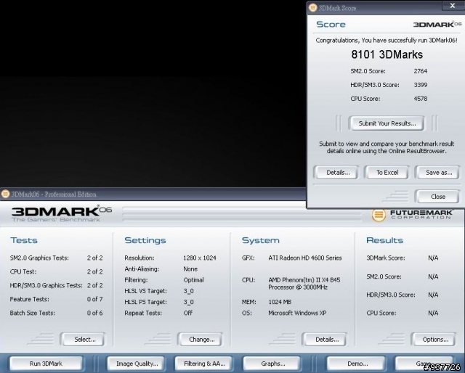Screen dimensions: 465x373
Task: Open Select... under Tests section
Action: click(83, 339)
